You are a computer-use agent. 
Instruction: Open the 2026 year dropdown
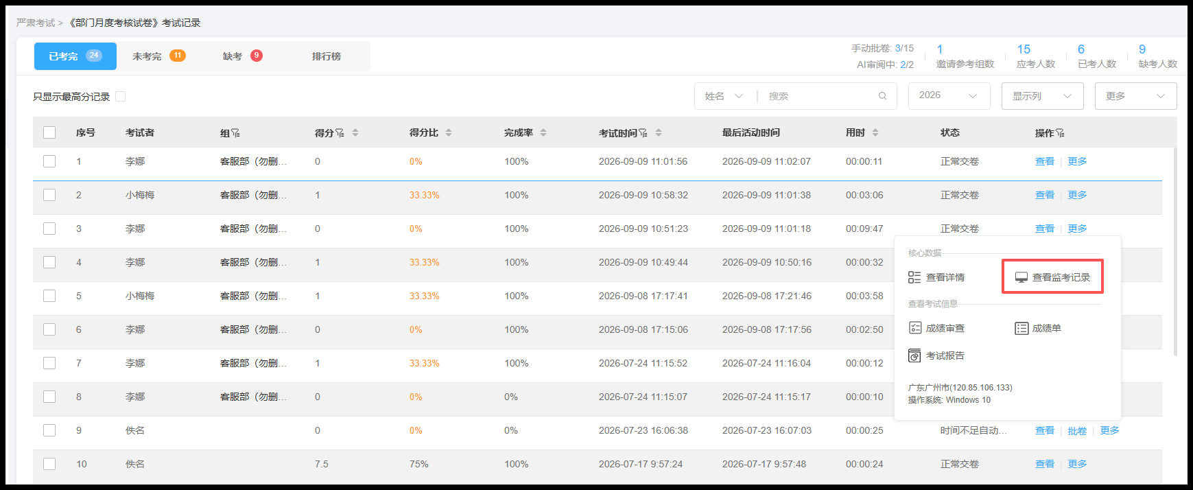[949, 96]
